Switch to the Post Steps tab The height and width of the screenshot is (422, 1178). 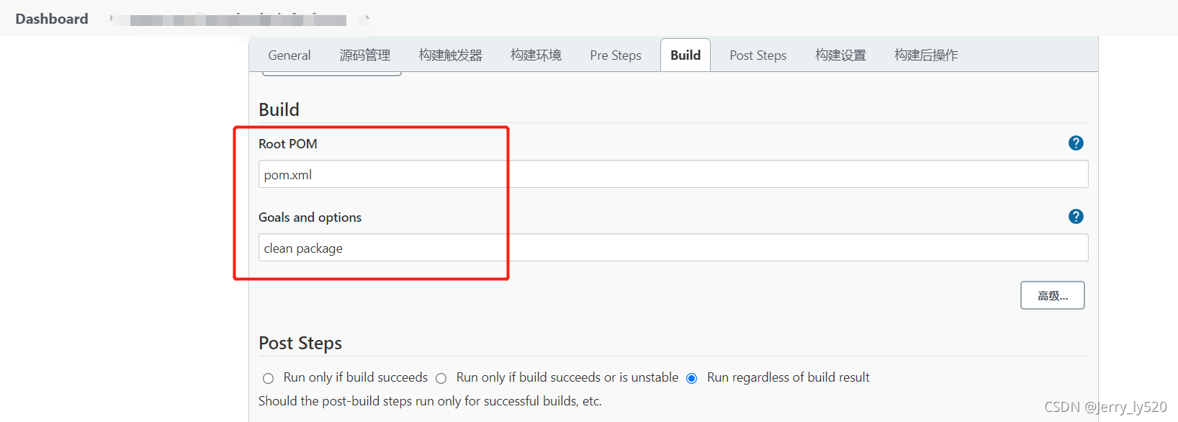coord(758,55)
